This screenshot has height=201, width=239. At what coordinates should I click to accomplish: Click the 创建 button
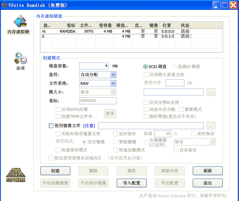pyautogui.click(x=55, y=171)
